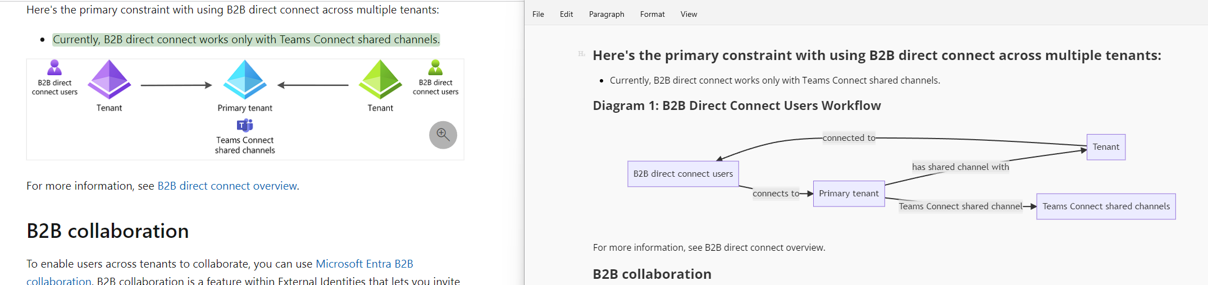Open the Paragraph menu

pyautogui.click(x=607, y=14)
